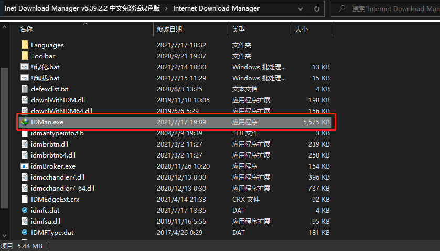Screen dimensions: 440x251
Task: Click the idmfsa.dll file icon
Action: point(25,221)
